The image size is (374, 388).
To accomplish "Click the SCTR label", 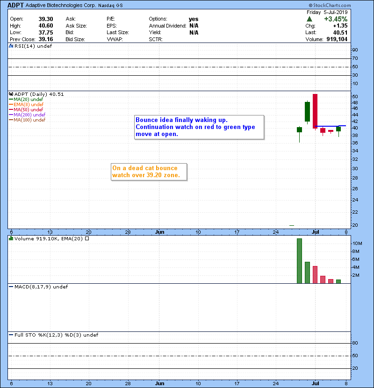I will (x=156, y=39).
